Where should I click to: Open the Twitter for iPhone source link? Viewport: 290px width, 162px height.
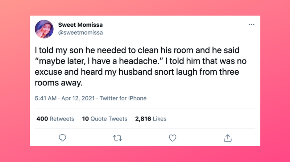pos(123,98)
